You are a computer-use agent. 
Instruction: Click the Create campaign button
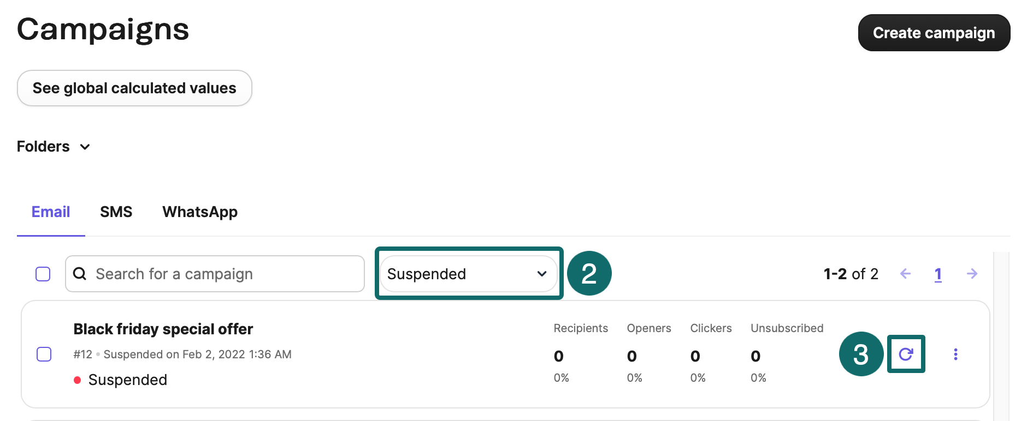point(934,33)
